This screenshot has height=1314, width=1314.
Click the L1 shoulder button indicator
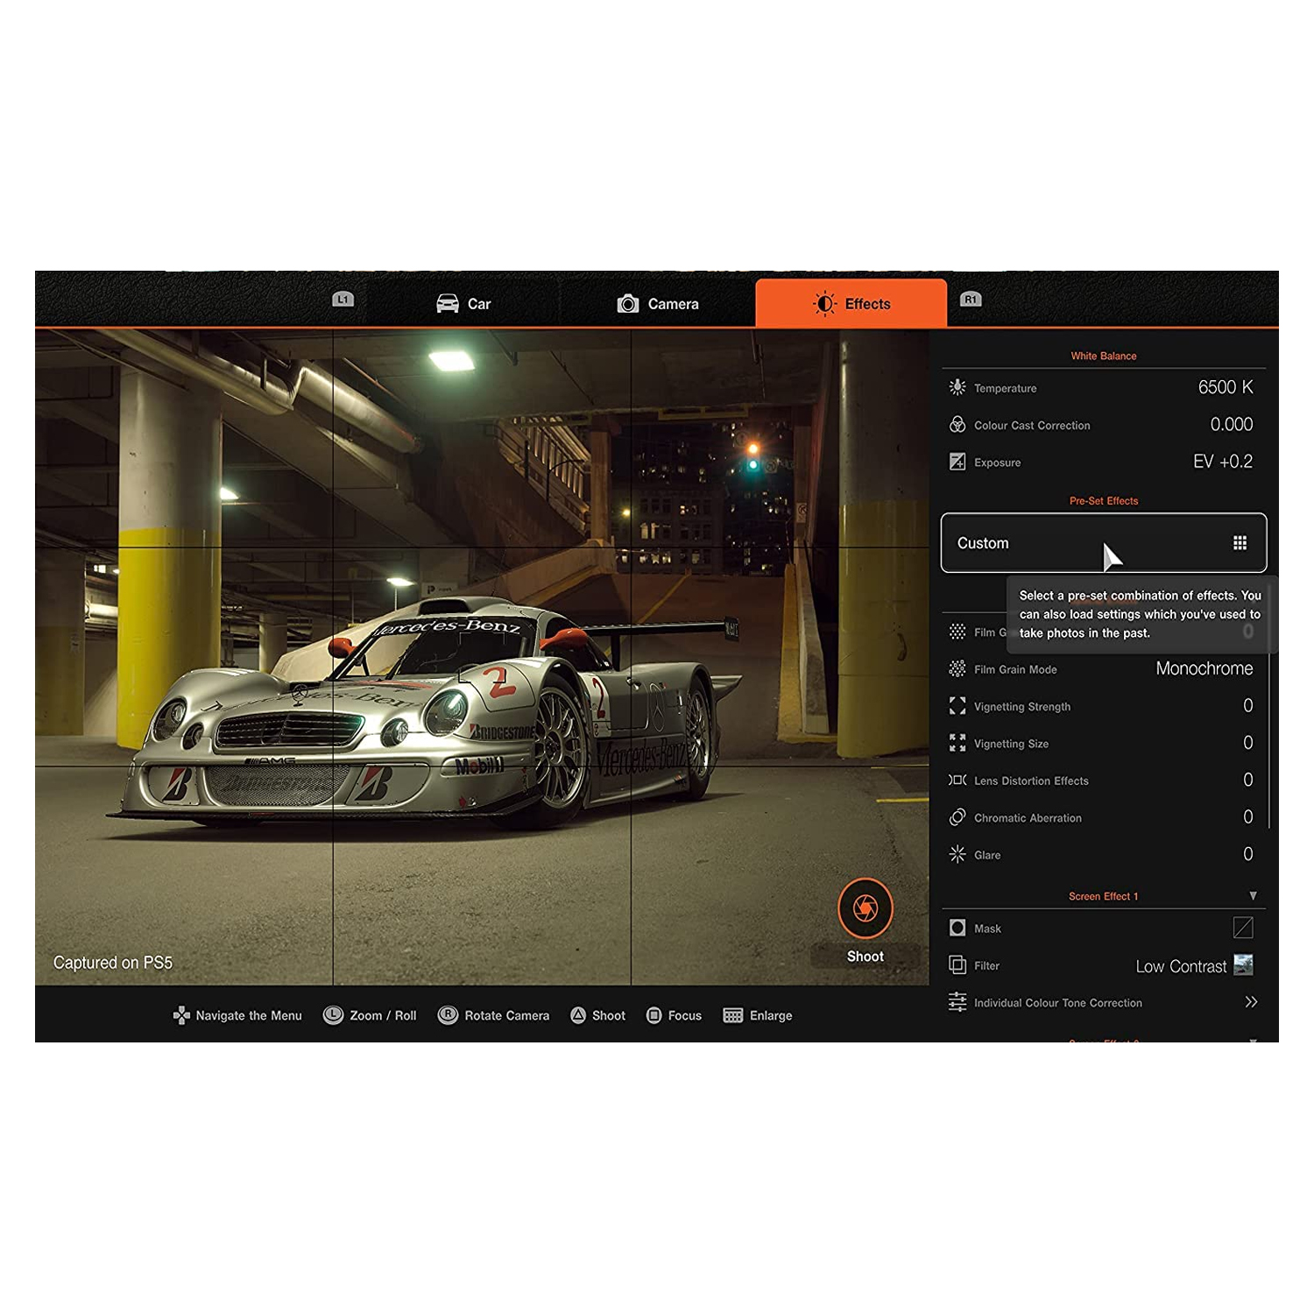(x=343, y=300)
